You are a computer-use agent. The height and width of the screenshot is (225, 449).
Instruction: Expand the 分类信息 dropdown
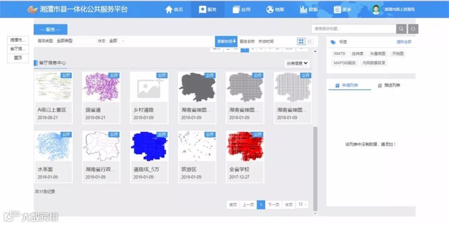[297, 63]
